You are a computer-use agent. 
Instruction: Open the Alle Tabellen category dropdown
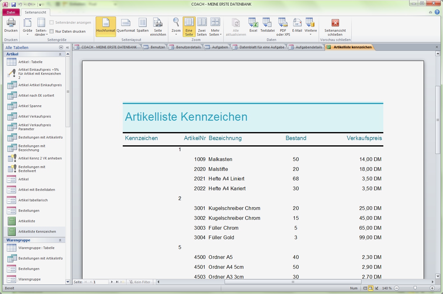pos(61,47)
